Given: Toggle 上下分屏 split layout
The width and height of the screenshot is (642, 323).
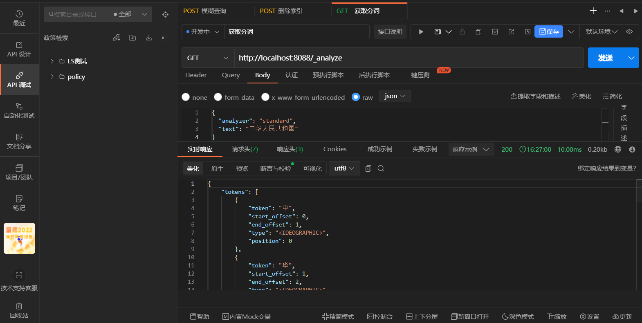Looking at the screenshot, I should [422, 316].
